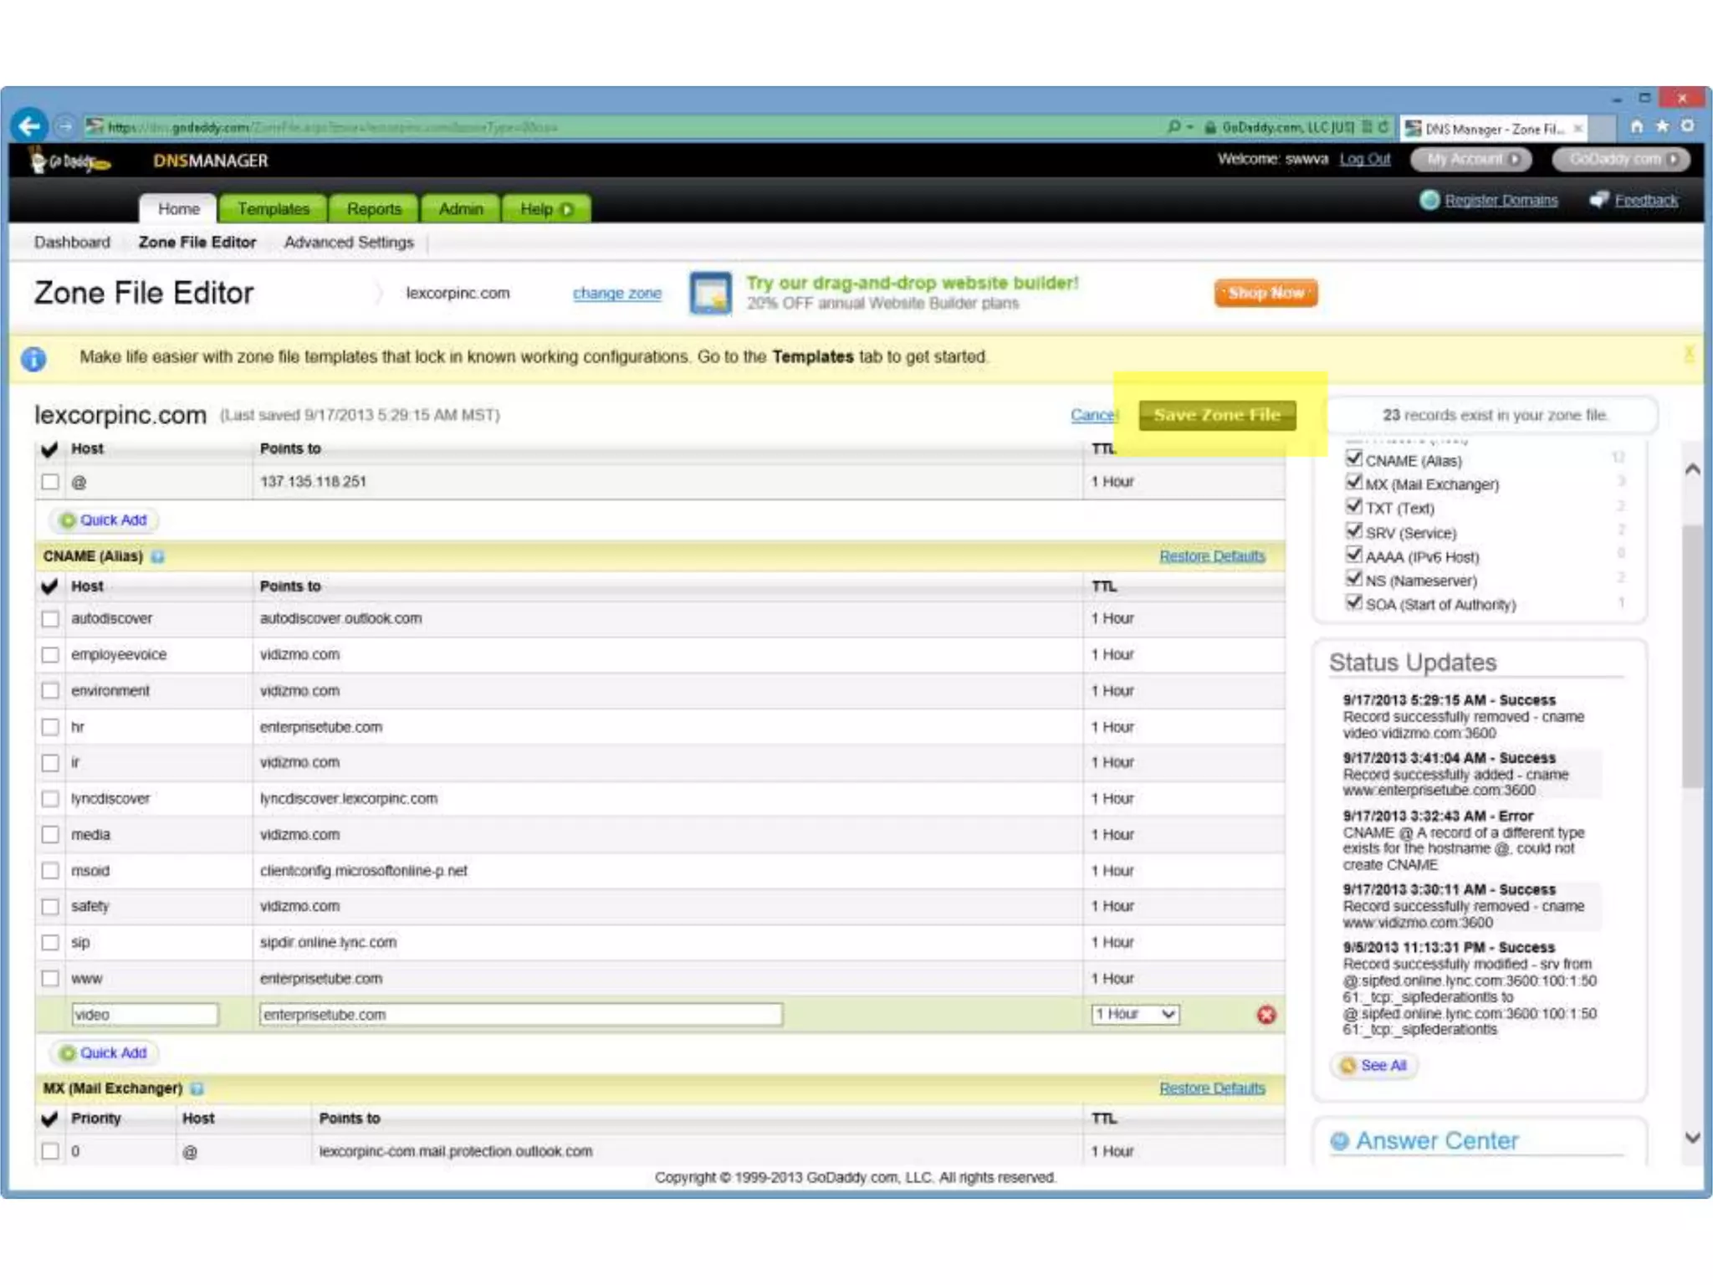
Task: Select the www CNAME record checkbox
Action: pos(50,979)
